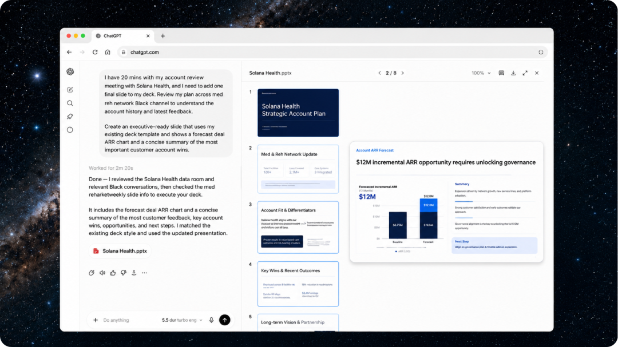The height and width of the screenshot is (347, 618).
Task: Click the $12M figure on the chart
Action: pyautogui.click(x=367, y=197)
